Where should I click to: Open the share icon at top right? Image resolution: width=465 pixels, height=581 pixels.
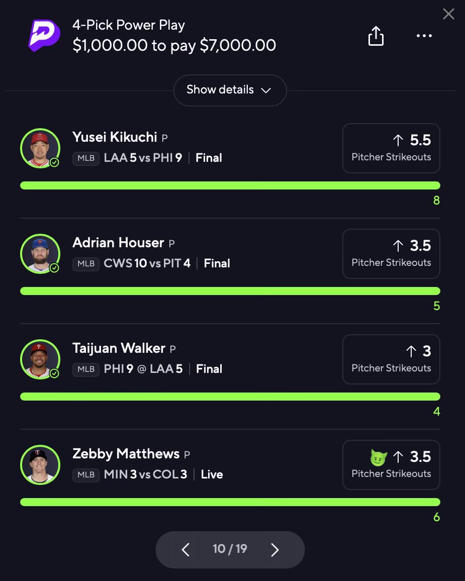pos(376,36)
